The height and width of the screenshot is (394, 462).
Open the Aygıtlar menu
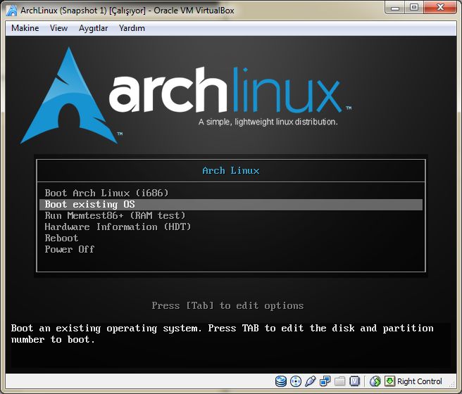tap(93, 28)
